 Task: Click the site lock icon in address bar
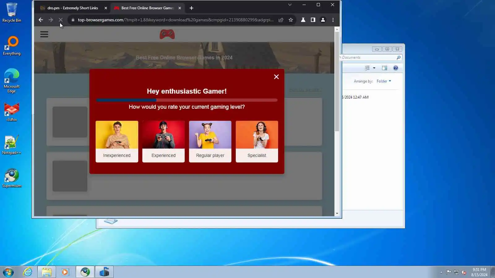[x=73, y=20]
